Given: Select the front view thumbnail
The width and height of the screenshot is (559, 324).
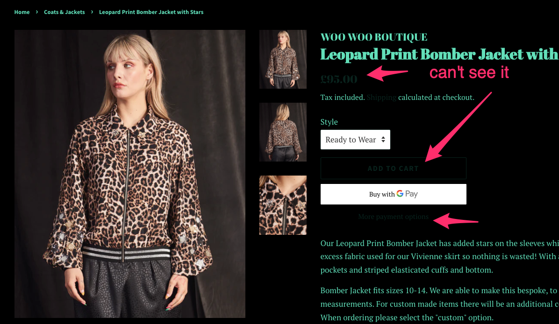Looking at the screenshot, I should [x=283, y=59].
